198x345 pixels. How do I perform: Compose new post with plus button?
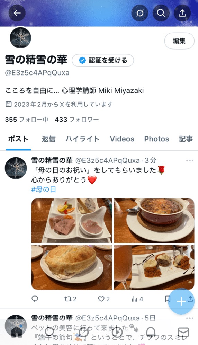point(181,301)
